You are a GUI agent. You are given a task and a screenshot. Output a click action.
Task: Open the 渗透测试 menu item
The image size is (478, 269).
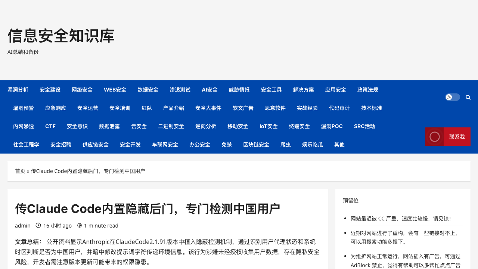pos(180,90)
